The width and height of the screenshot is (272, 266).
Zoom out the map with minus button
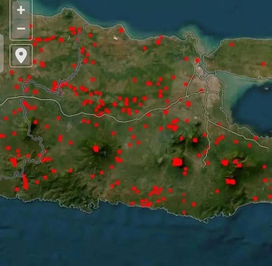[x=21, y=29]
